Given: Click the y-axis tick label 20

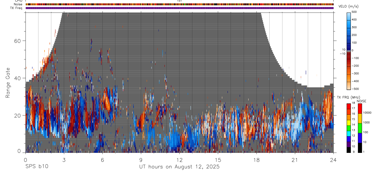Looking at the screenshot, I should [x=17, y=115].
